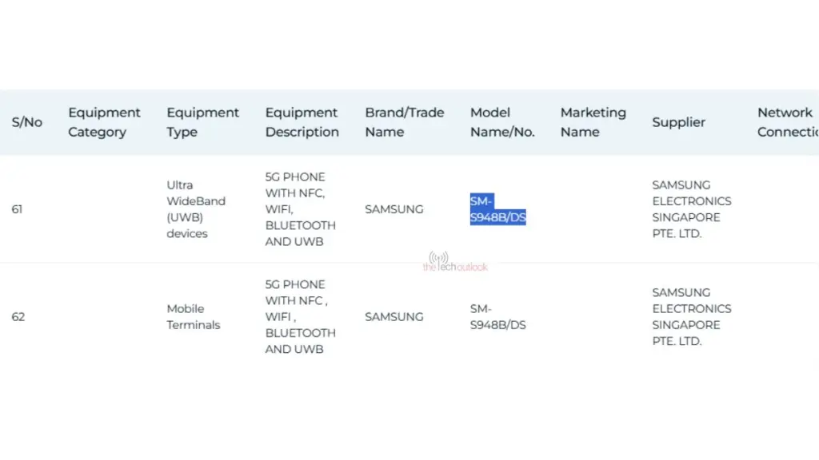Click the Mobile Terminals cell
This screenshot has height=460, width=819.
[193, 316]
